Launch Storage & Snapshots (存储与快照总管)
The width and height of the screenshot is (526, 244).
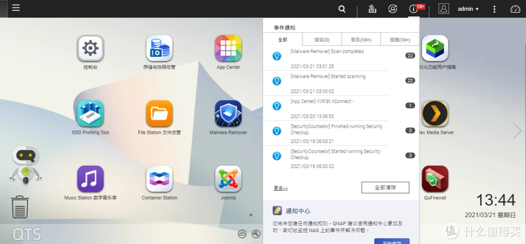(x=159, y=49)
